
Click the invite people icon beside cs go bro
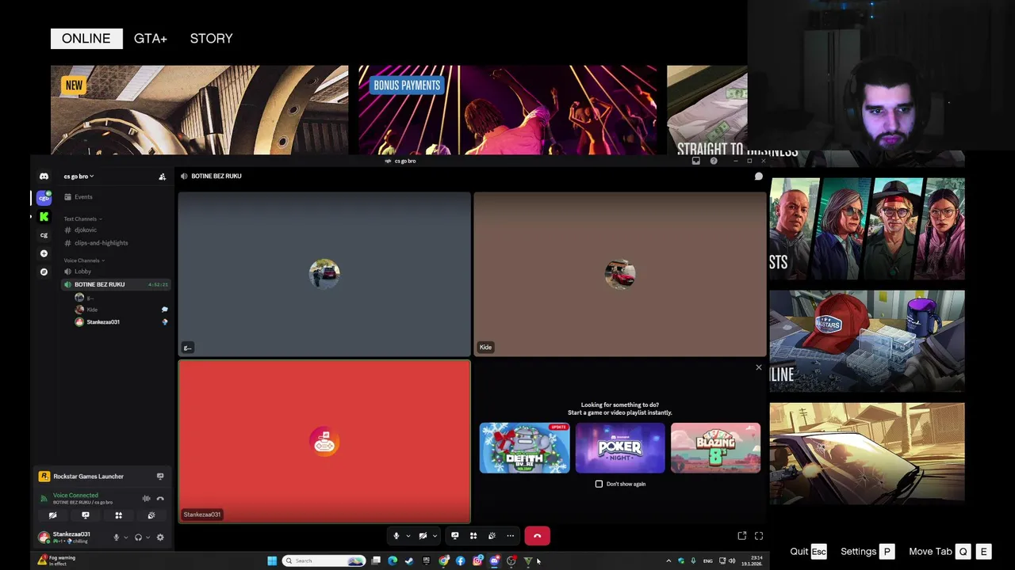[162, 177]
